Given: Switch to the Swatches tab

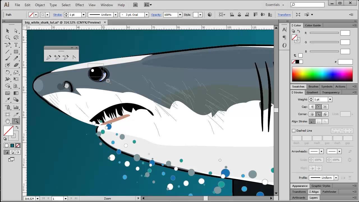Looking at the screenshot, I should pos(298,86).
